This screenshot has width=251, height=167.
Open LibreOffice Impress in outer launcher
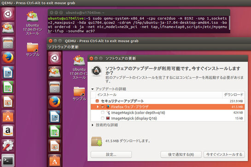tap(8, 102)
